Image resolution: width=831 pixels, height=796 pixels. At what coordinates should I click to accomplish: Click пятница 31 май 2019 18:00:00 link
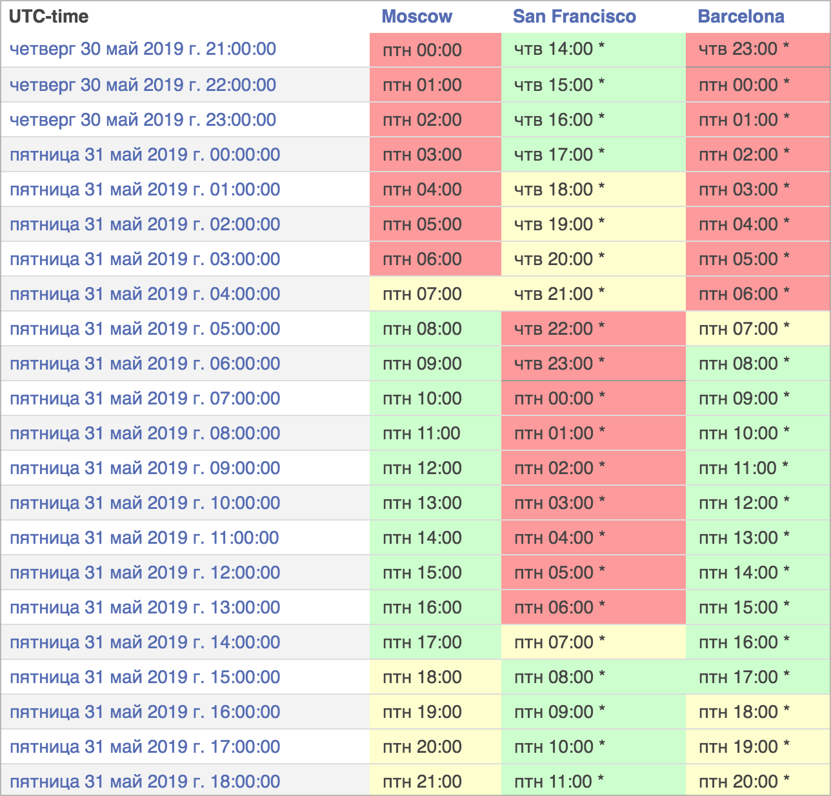[145, 782]
